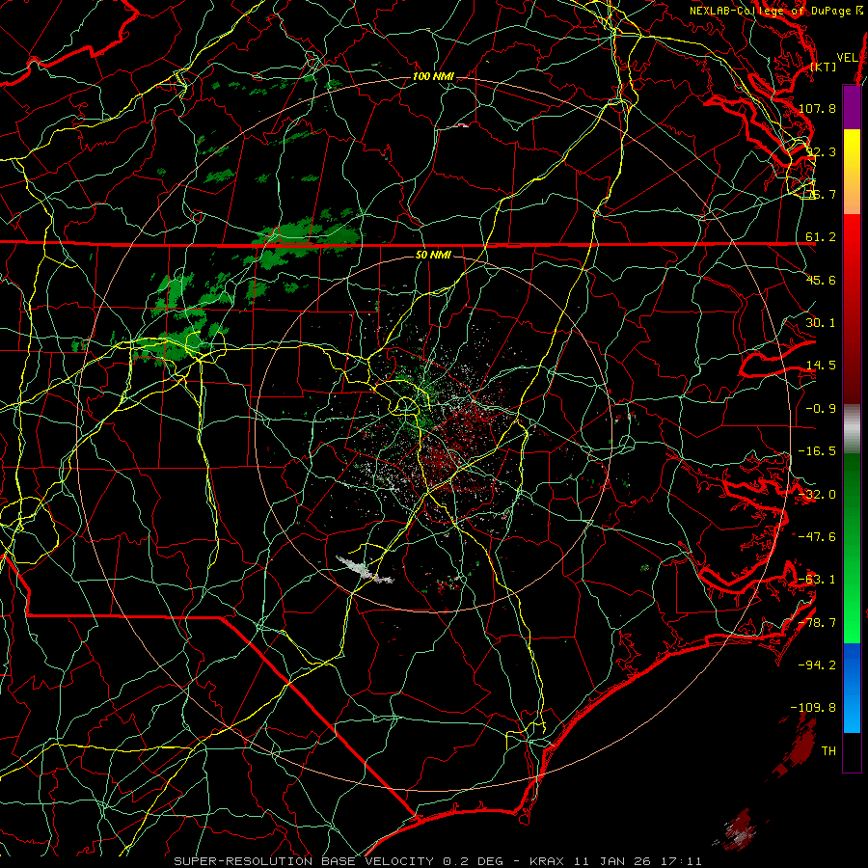Select the 30.1 legend value

pyautogui.click(x=821, y=323)
